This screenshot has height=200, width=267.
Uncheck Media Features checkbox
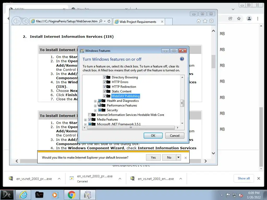[90, 119]
